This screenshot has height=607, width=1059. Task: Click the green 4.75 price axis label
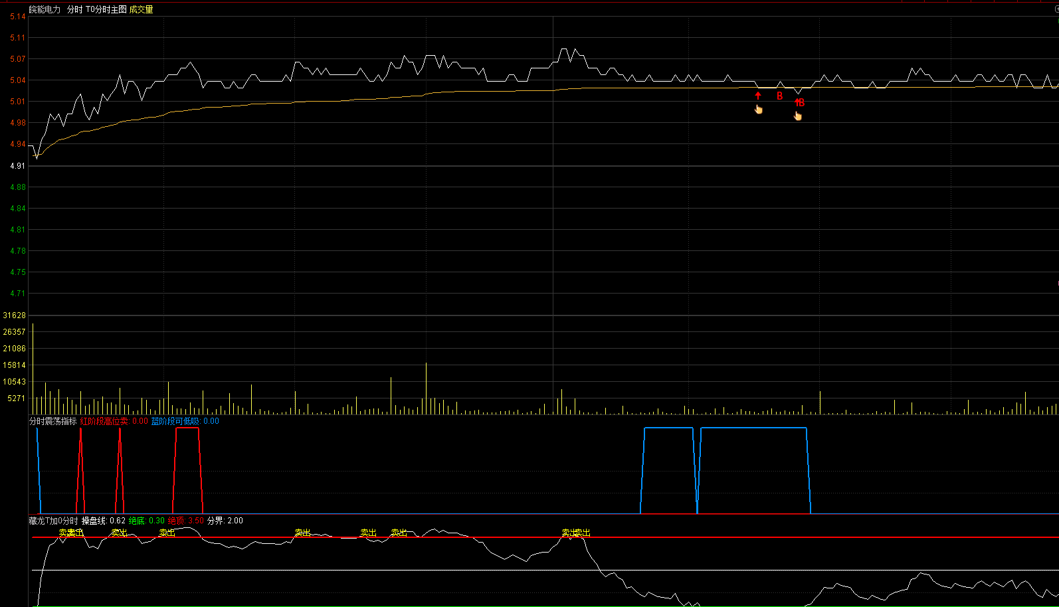pos(17,272)
